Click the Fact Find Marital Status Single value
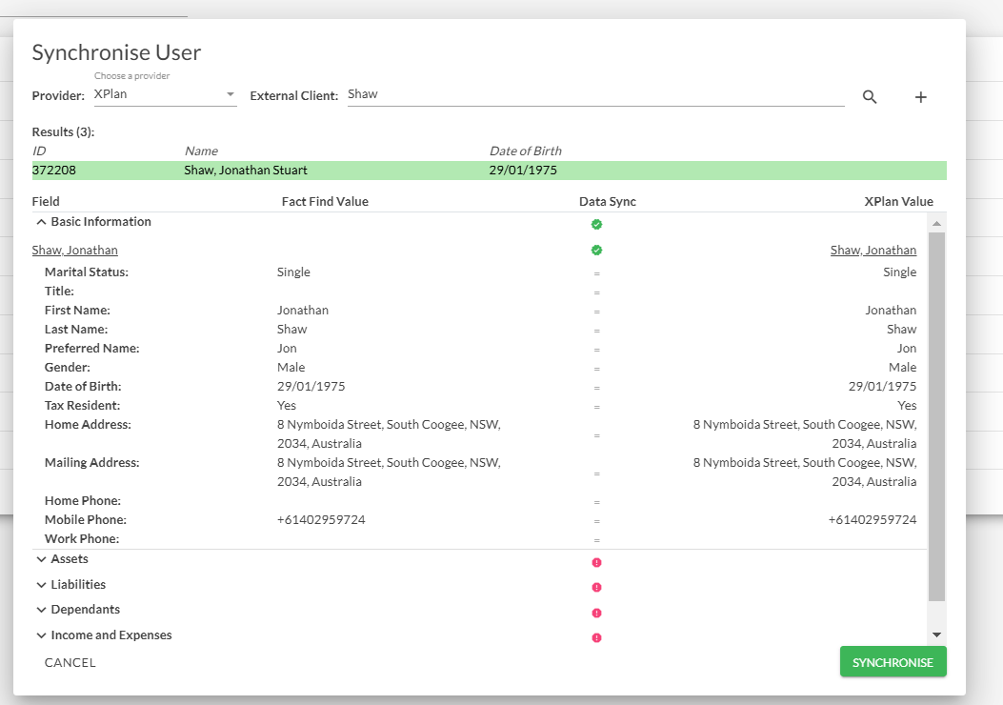The image size is (1003, 705). tap(293, 272)
